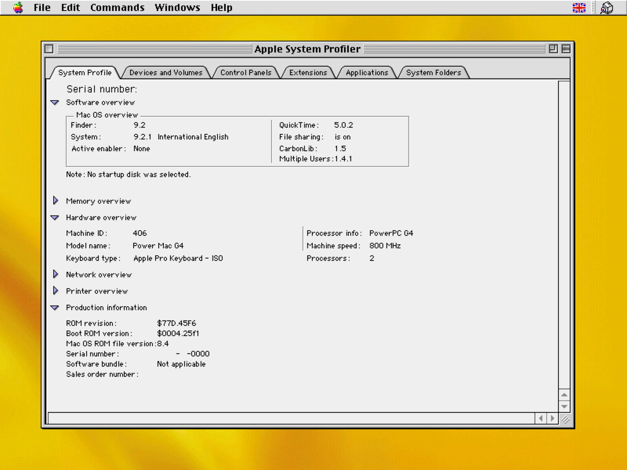Viewport: 627px width, 470px height.
Task: Click the window zoom box
Action: point(553,49)
